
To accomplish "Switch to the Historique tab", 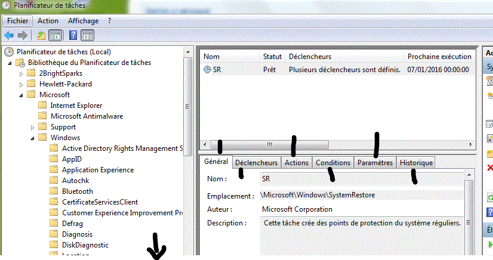I will (416, 163).
